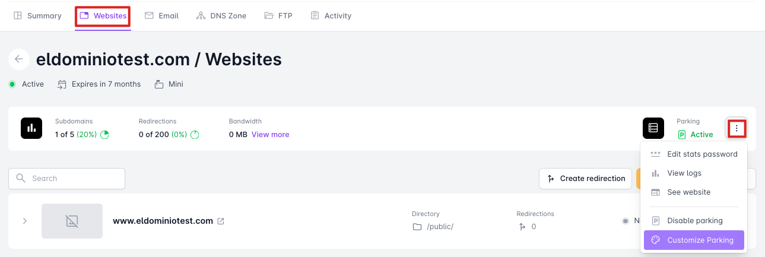Click the subdomains usage pie indicator
765x257 pixels.
(x=105, y=135)
